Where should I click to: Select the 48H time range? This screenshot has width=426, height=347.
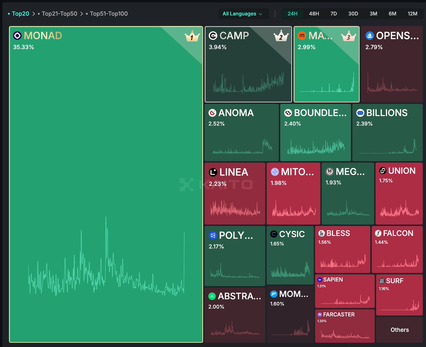(x=314, y=14)
